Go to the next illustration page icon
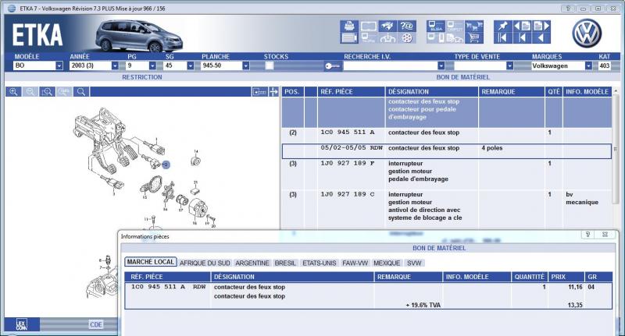The image size is (625, 336). click(x=541, y=27)
